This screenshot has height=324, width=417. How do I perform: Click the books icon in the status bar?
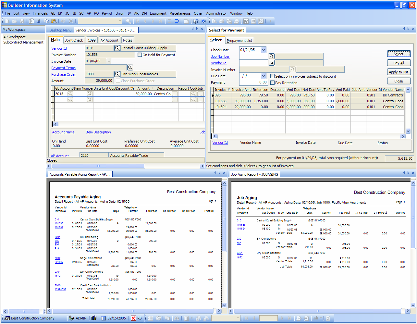pyautogui.click(x=94, y=318)
